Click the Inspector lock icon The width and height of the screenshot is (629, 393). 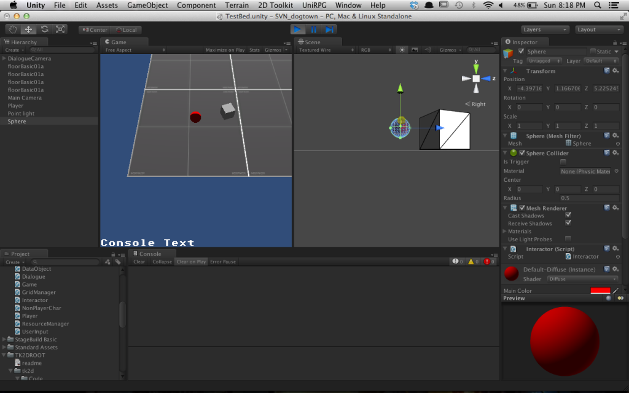point(614,42)
